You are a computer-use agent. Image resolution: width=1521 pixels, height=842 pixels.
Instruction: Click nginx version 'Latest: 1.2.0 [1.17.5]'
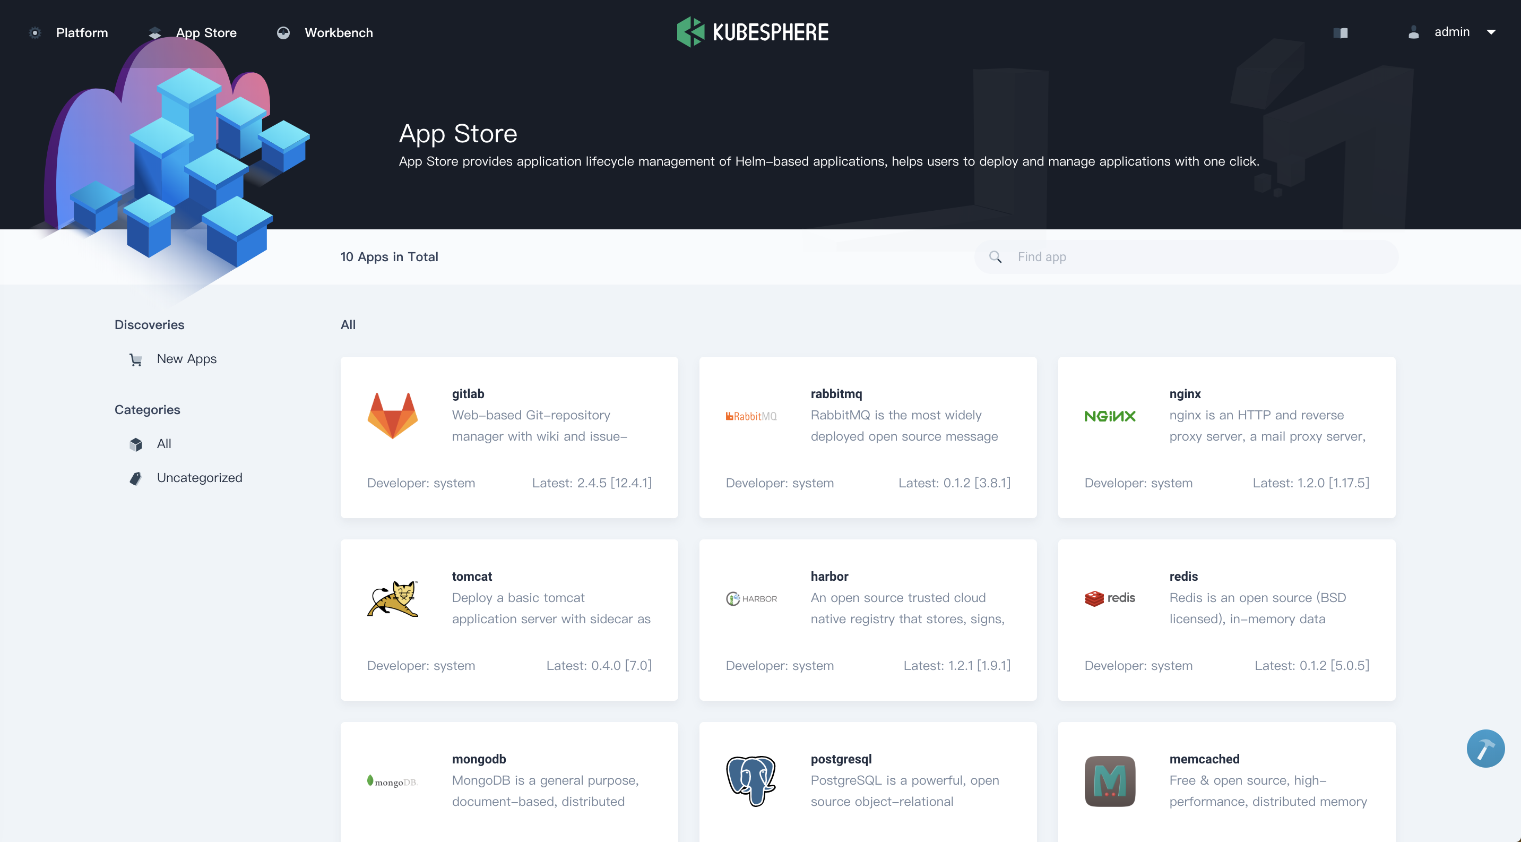tap(1311, 483)
